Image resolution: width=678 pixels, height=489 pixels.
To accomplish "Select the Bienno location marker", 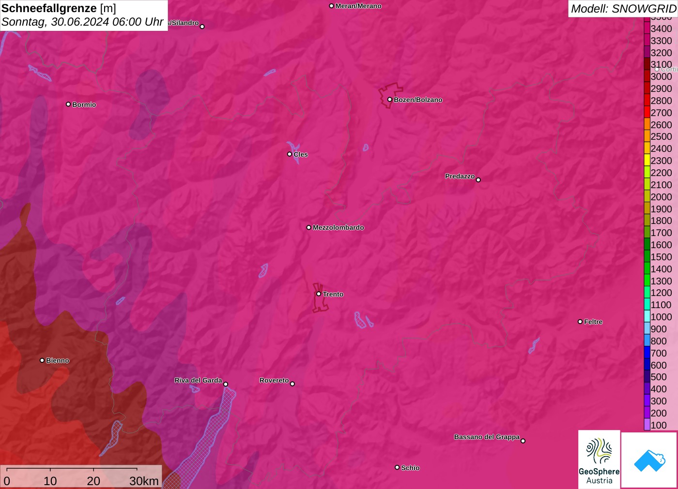I will click(x=42, y=360).
